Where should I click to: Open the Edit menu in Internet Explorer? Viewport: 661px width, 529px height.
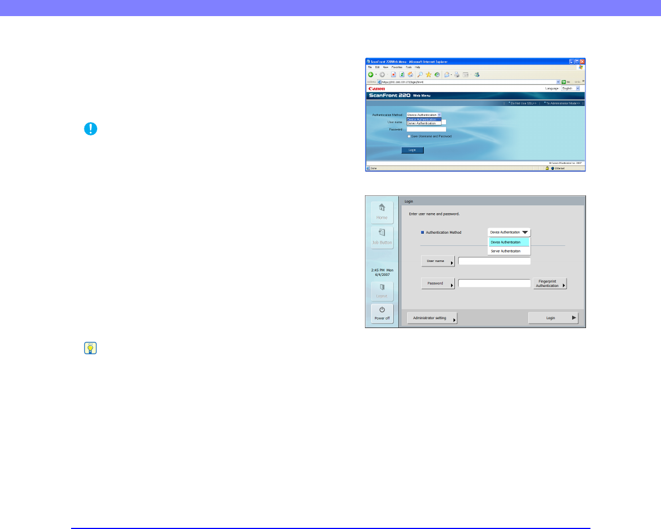coord(377,67)
